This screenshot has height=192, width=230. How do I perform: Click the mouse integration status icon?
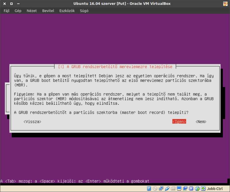(197, 188)
